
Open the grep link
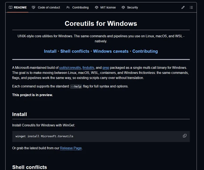(x=106, y=68)
